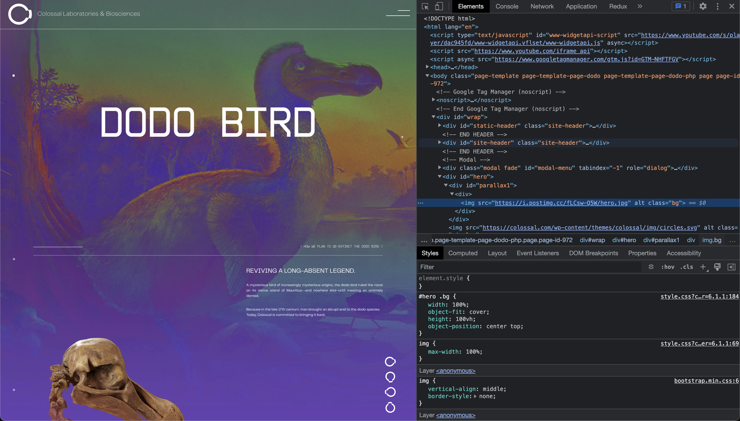Expand the noscript element

click(433, 100)
